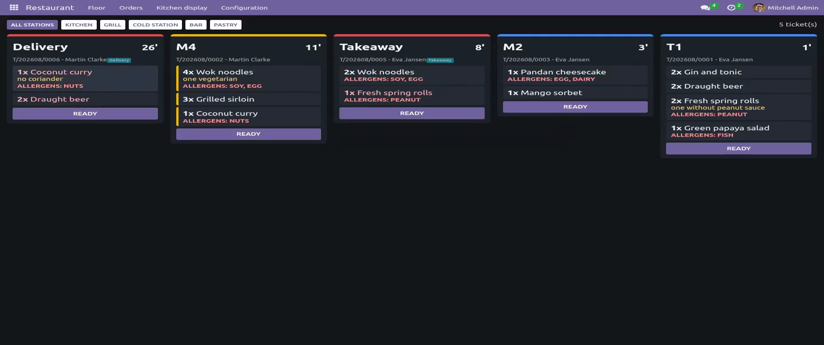Click Mitchell Admin's avatar picture
Viewport: 824px width, 345px height.
(759, 7)
